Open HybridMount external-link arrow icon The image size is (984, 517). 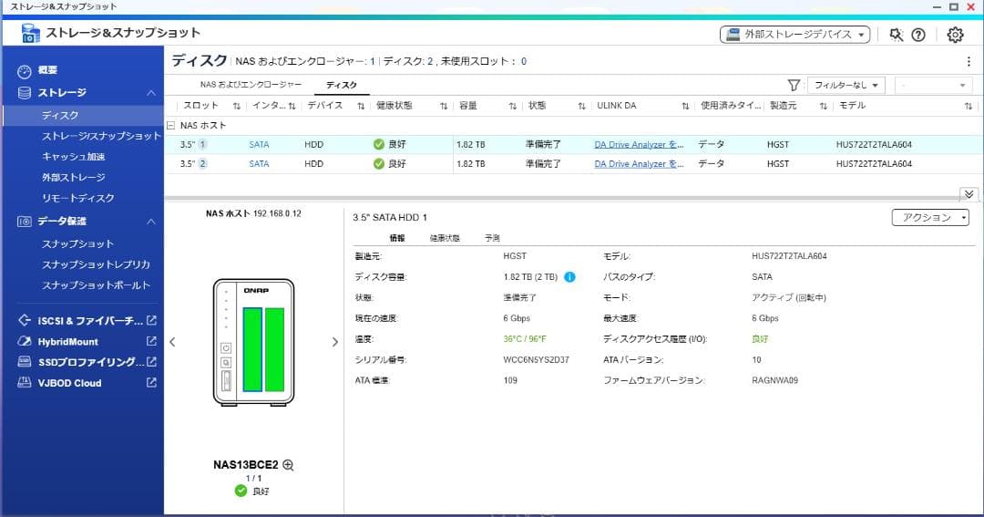151,341
